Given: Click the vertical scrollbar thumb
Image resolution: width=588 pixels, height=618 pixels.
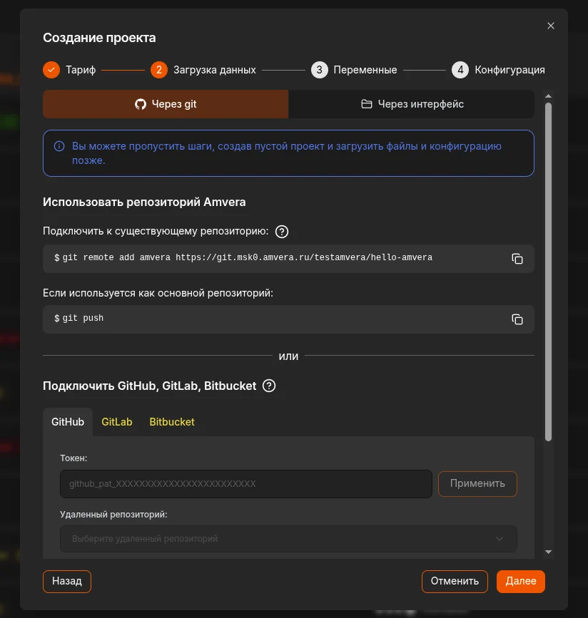Looking at the screenshot, I should [548, 272].
